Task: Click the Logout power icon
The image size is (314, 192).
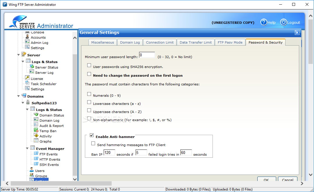Action: coord(283,22)
